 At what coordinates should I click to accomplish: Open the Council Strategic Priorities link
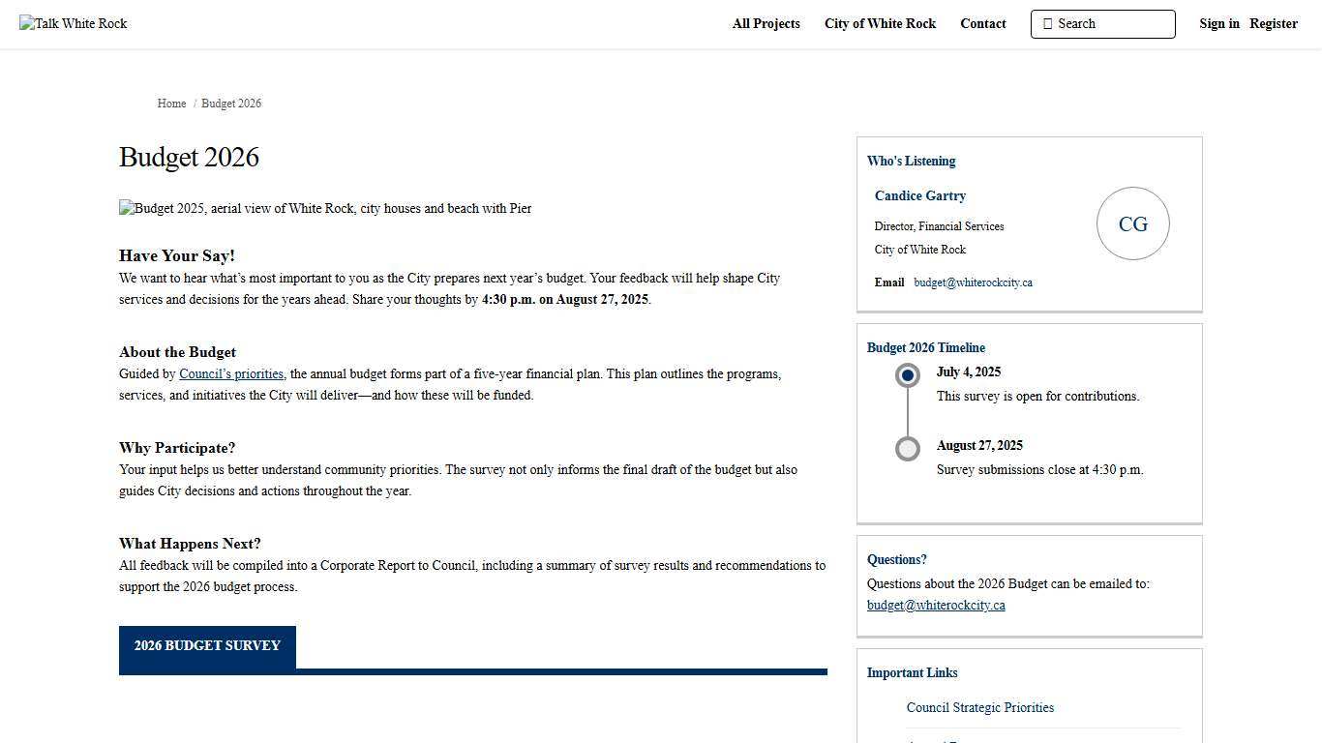(979, 708)
